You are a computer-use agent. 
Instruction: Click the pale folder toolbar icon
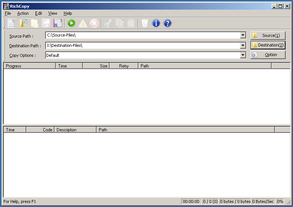click(34, 23)
